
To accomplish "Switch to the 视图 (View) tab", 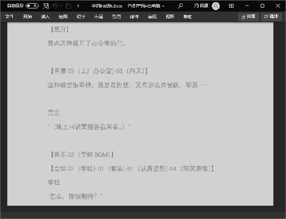I will click(x=170, y=17).
